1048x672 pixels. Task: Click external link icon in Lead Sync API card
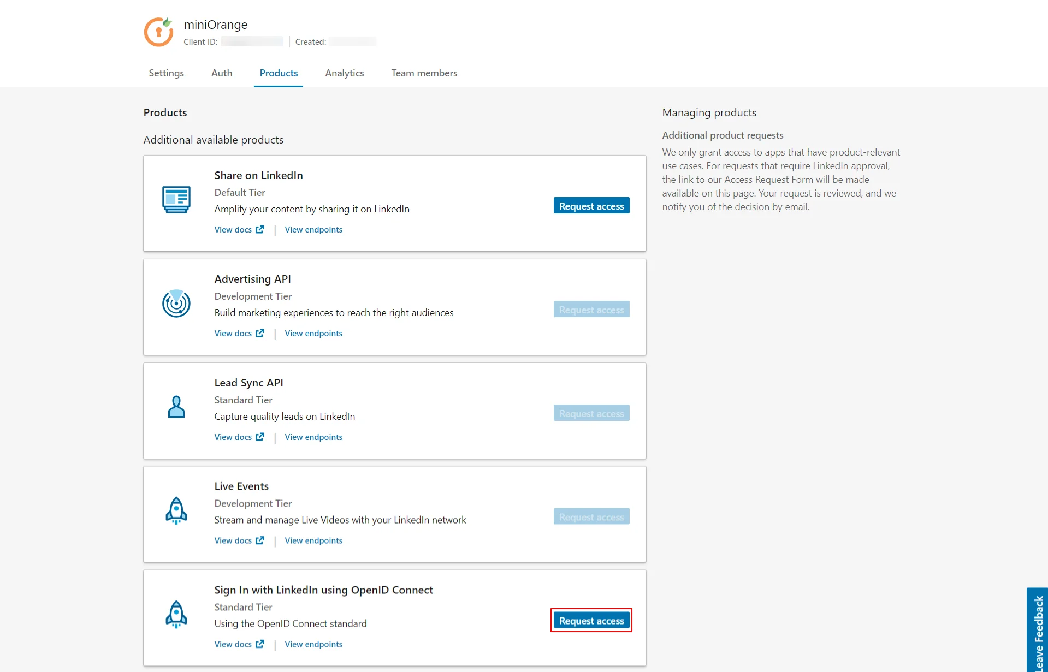click(x=260, y=437)
